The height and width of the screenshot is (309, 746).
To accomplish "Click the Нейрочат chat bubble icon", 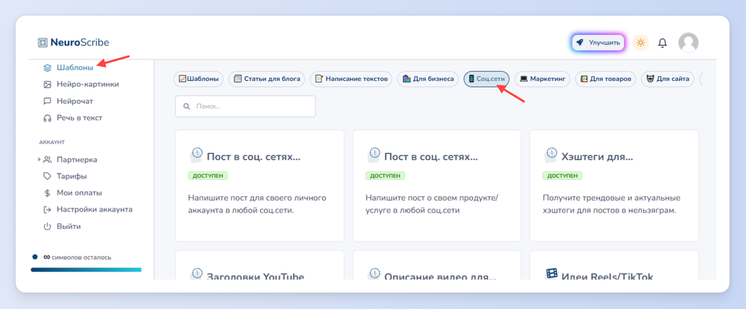I will pyautogui.click(x=47, y=101).
